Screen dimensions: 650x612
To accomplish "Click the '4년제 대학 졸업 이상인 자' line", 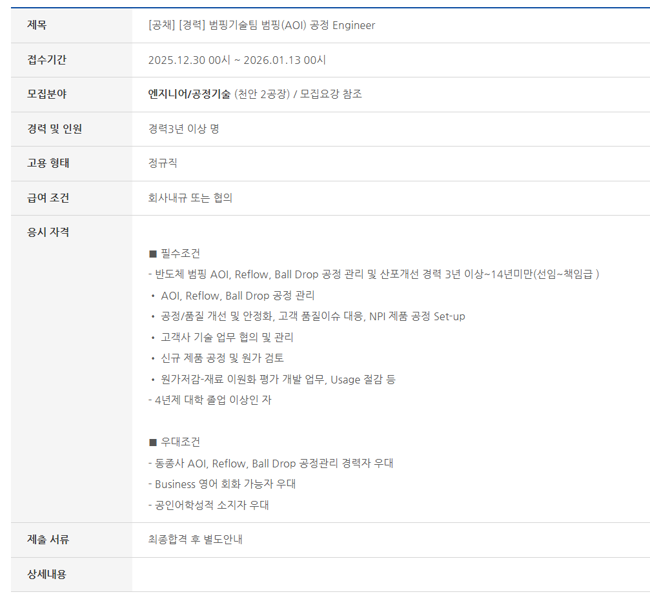I will 210,400.
